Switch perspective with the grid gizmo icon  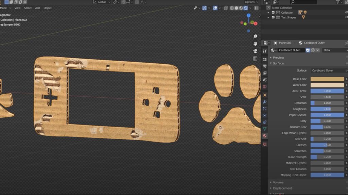pos(255,58)
